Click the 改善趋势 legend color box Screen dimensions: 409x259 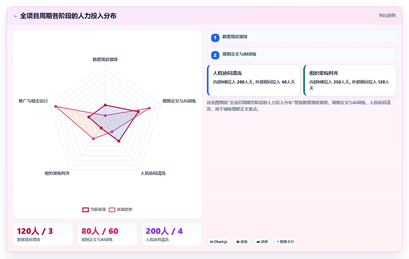point(112,210)
